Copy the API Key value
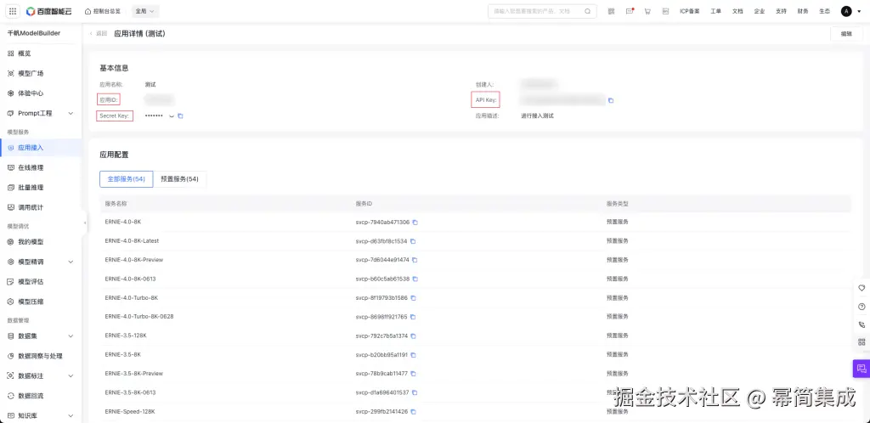870x423 pixels. (x=611, y=101)
